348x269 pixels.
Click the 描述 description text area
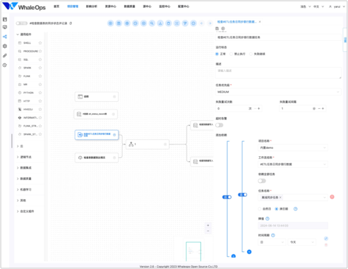coord(277,73)
